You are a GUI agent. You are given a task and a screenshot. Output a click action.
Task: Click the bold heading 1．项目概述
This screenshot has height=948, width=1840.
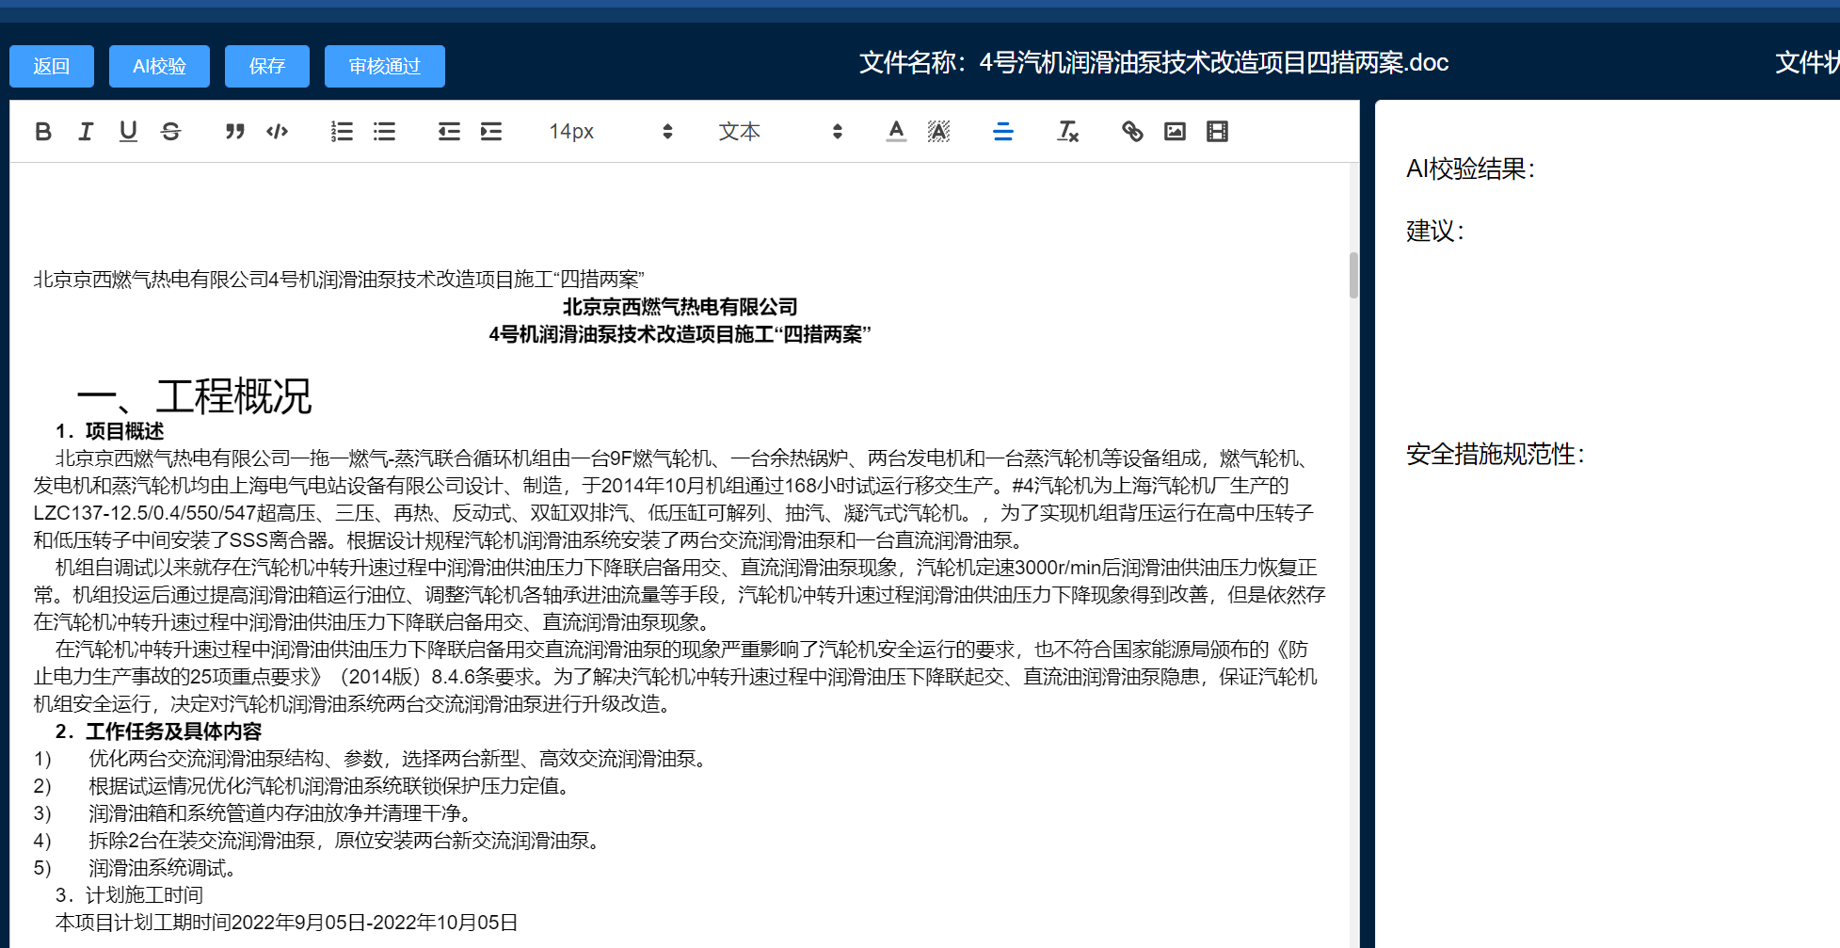pyautogui.click(x=109, y=431)
